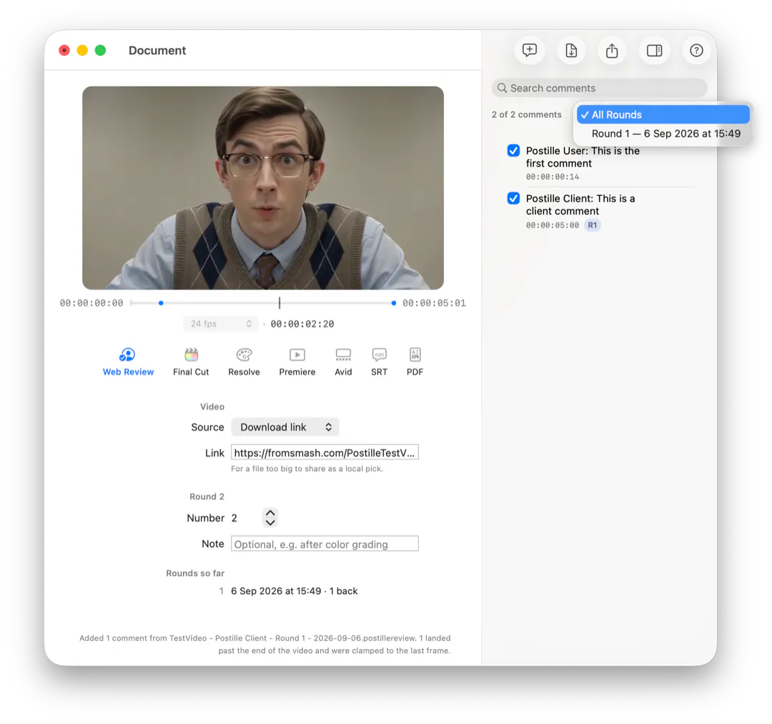The image size is (772, 724).
Task: Uncheck the Postille Client comment checkbox
Action: (x=513, y=199)
